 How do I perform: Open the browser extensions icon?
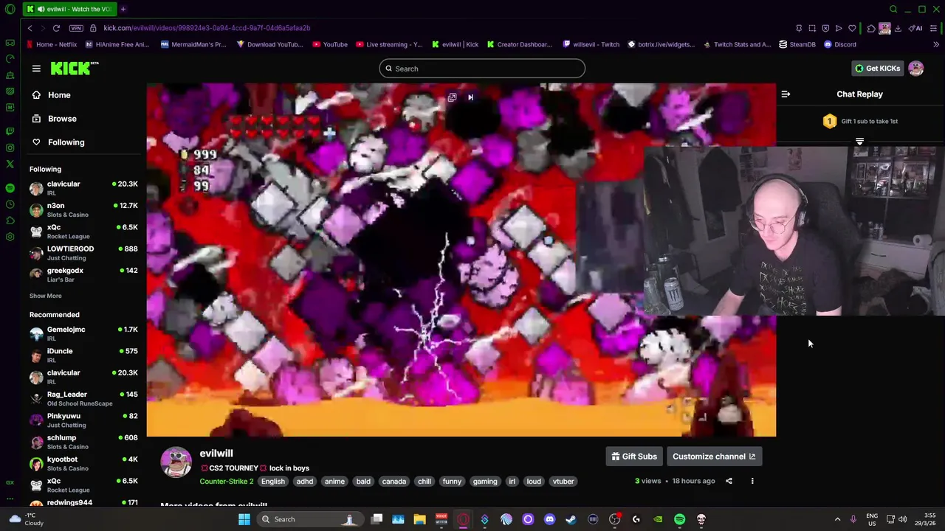click(871, 28)
